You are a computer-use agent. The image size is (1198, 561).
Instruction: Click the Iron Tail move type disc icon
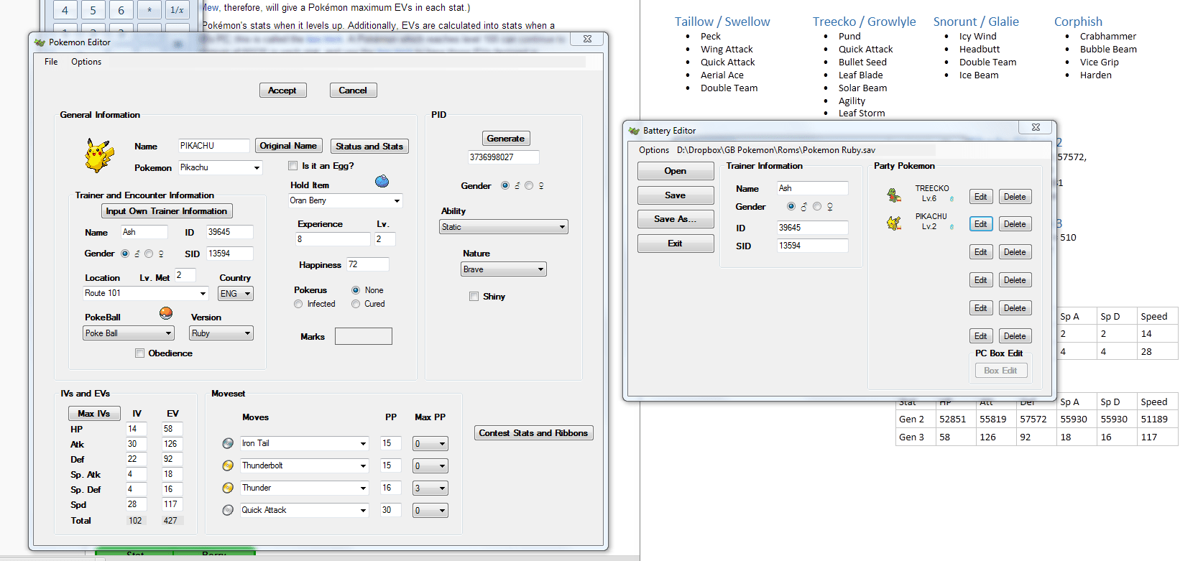click(228, 443)
